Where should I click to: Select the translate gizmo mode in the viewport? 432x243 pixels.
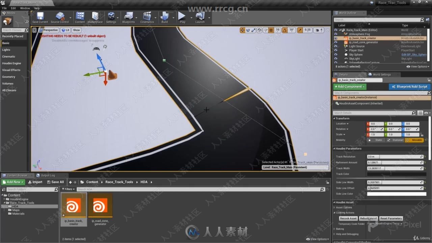click(242, 30)
